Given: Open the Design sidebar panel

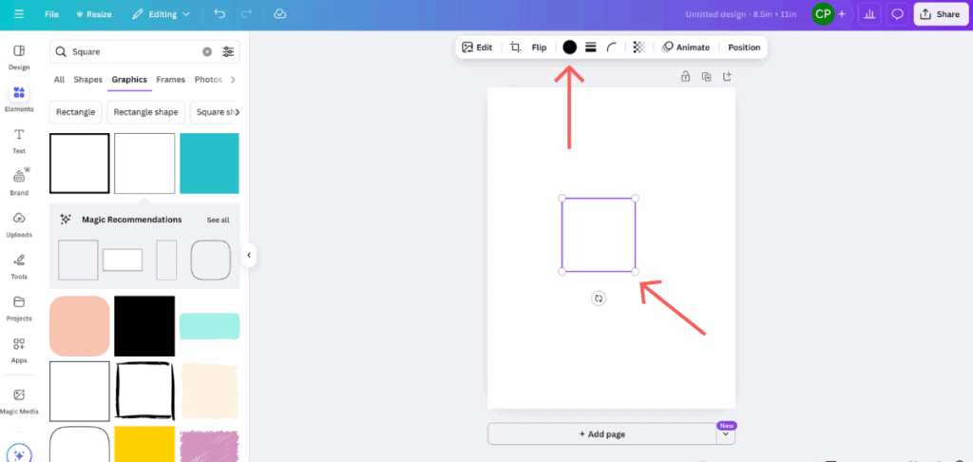Looking at the screenshot, I should (x=19, y=57).
